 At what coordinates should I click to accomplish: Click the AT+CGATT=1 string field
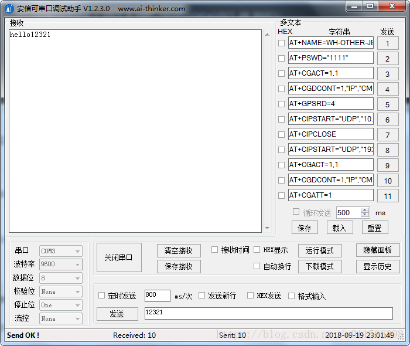click(331, 195)
